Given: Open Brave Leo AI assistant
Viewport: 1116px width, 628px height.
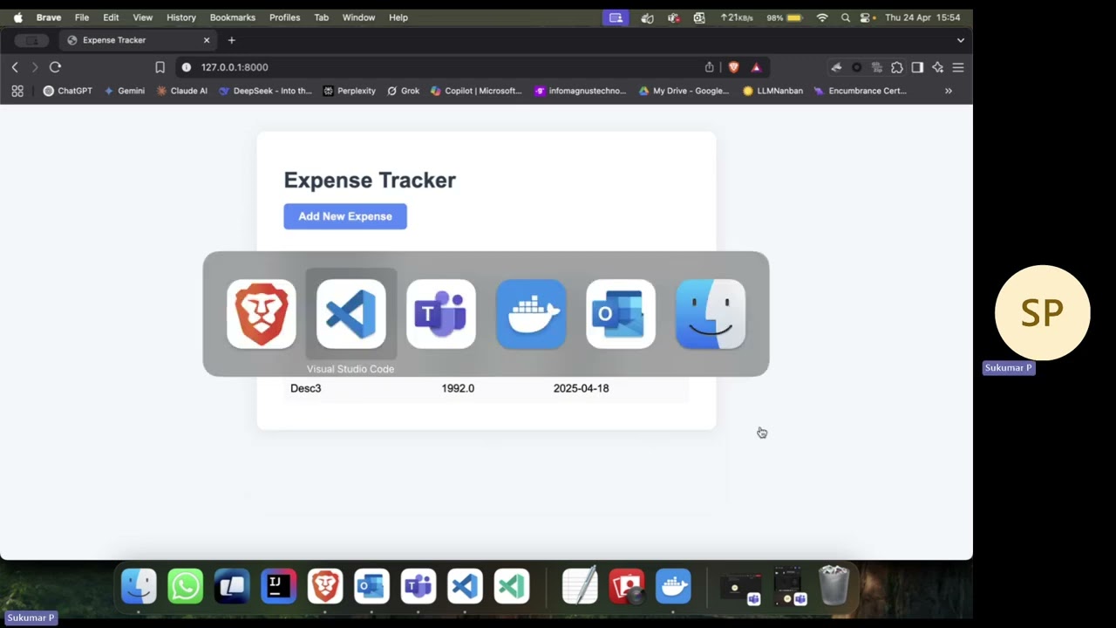Looking at the screenshot, I should point(938,67).
